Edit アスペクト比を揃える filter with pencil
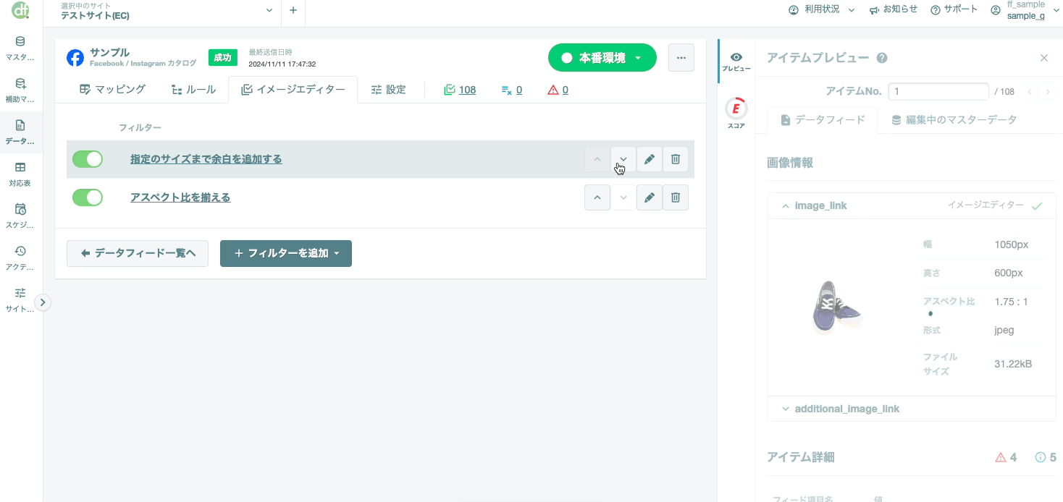Screen dimensions: 1063x502 (x=650, y=197)
